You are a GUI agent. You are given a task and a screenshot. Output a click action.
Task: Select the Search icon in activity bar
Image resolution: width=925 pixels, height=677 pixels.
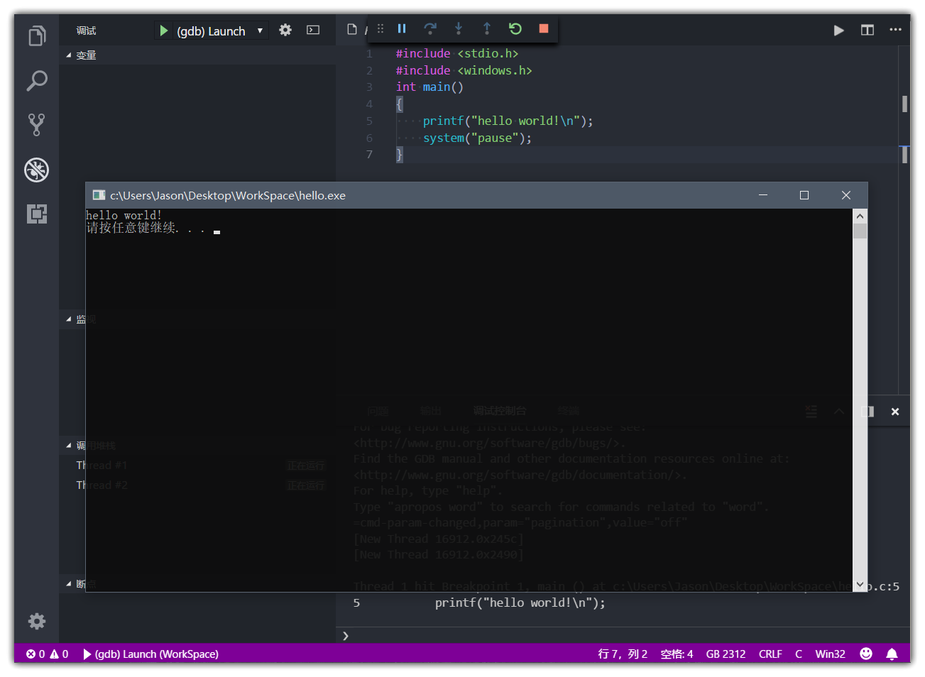(36, 81)
